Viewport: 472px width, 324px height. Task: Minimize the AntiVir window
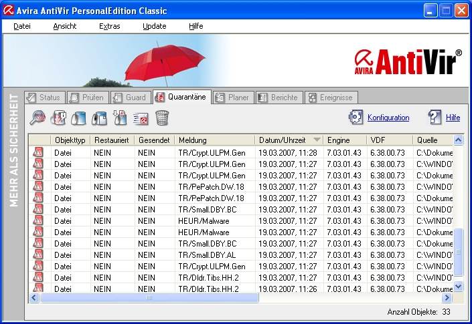click(430, 11)
